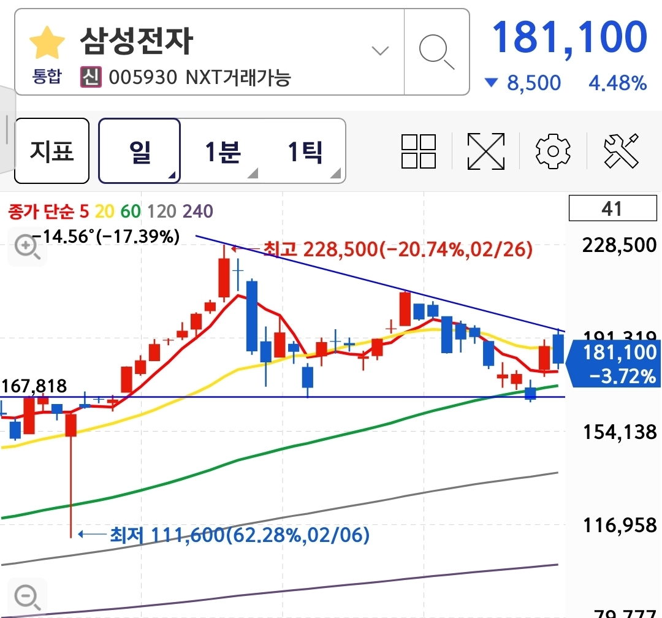The height and width of the screenshot is (618, 662).
Task: Open the 일 daily period dropdown
Action: point(140,151)
